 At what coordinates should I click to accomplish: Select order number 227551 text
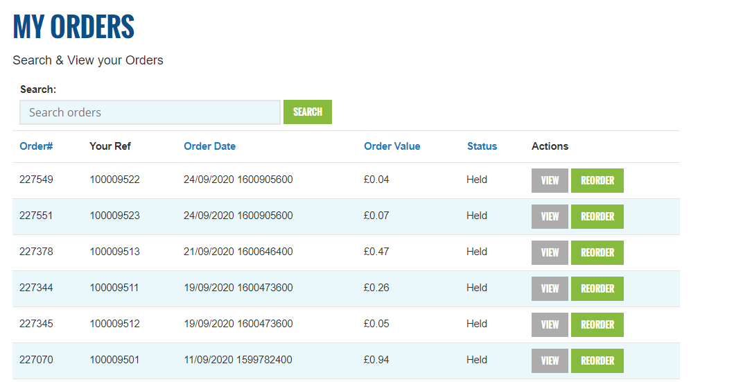(36, 216)
